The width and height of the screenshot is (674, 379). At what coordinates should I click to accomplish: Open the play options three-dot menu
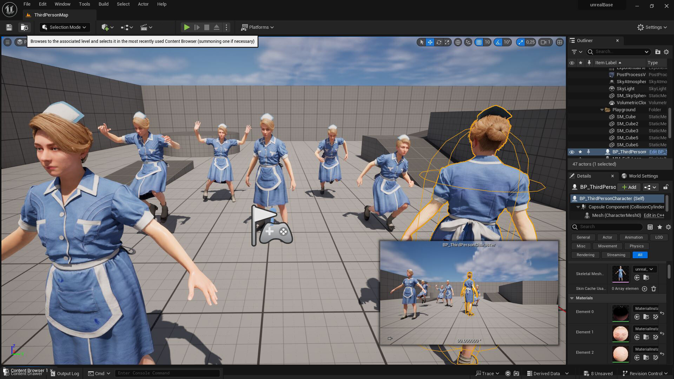tap(226, 27)
